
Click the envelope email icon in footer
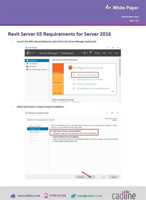point(73,196)
